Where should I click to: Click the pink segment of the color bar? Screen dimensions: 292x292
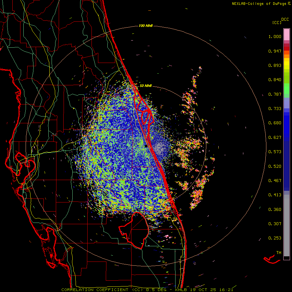tap(286, 35)
